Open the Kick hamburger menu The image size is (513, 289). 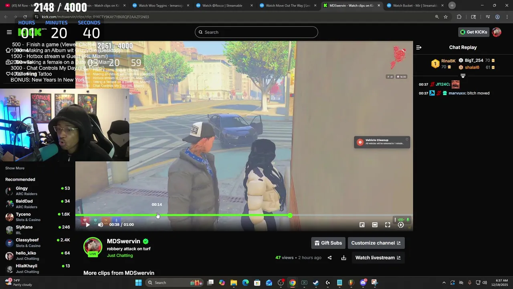[9, 32]
